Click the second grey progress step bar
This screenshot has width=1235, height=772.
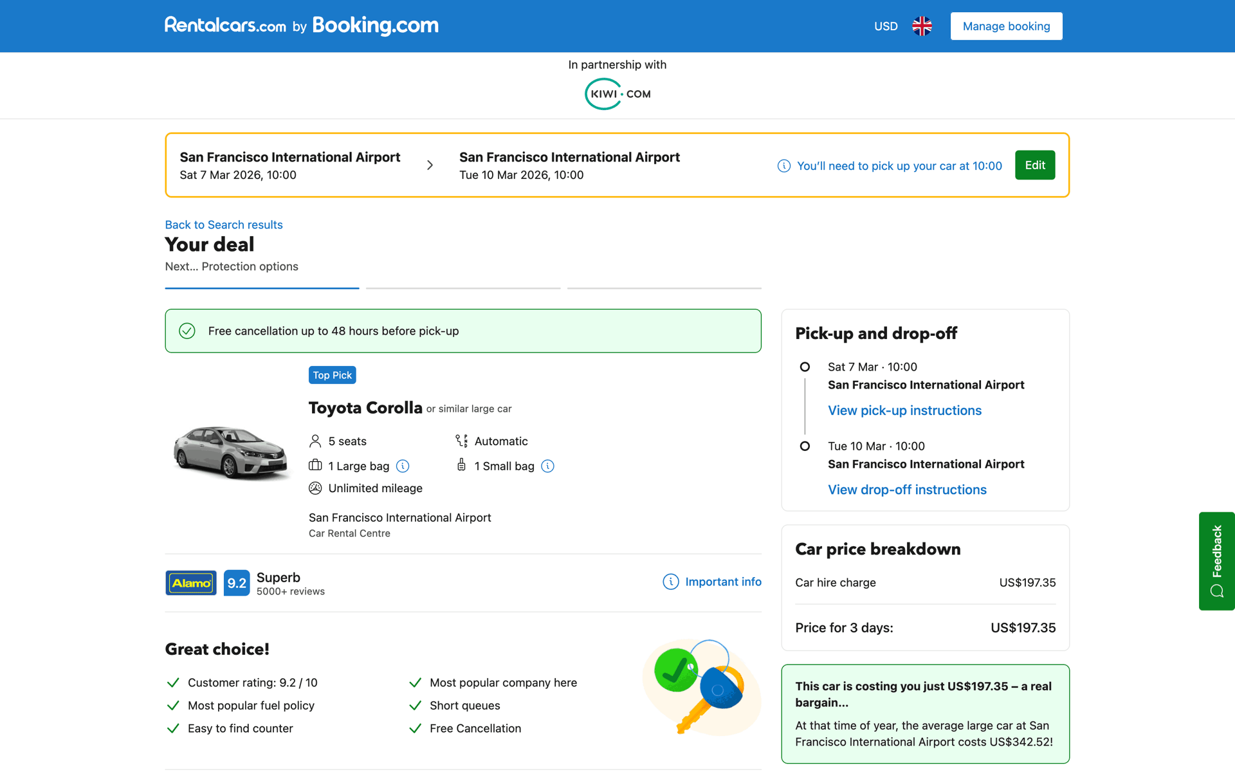463,288
